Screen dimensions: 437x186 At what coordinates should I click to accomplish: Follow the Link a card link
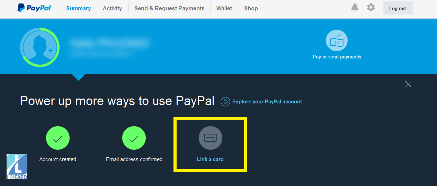(x=210, y=159)
